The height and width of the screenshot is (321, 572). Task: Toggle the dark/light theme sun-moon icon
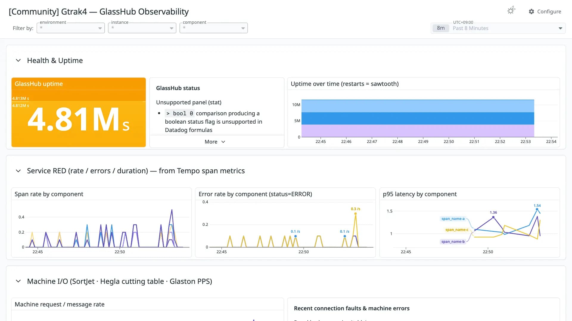(x=511, y=11)
